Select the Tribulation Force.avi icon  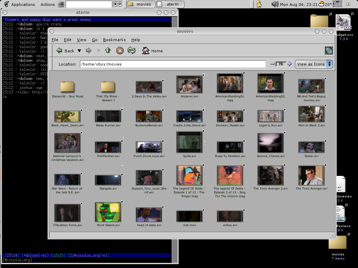(67, 213)
